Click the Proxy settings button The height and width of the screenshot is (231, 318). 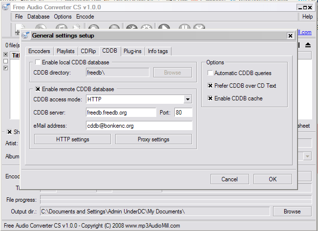pyautogui.click(x=153, y=139)
